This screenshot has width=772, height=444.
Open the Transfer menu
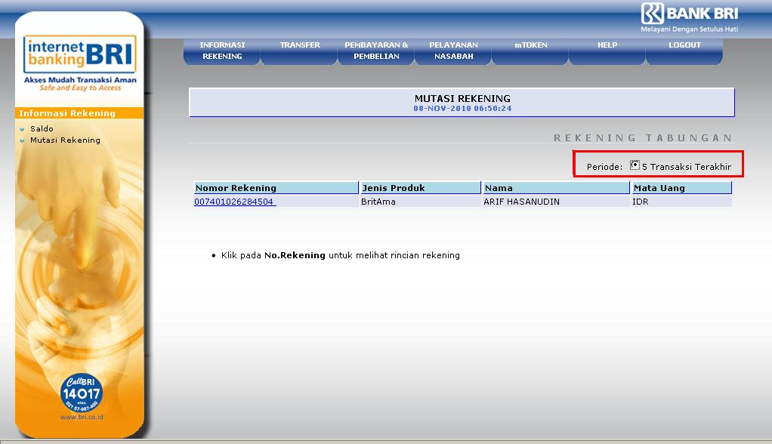click(x=299, y=51)
